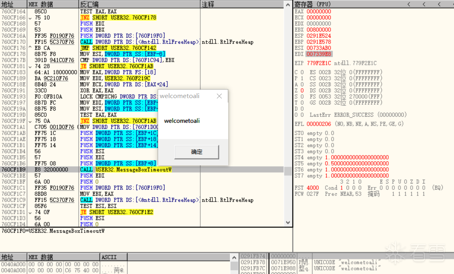Click the info line 760CF1F0=USER32.MessageBoxTimeoutW

[x=53, y=231]
